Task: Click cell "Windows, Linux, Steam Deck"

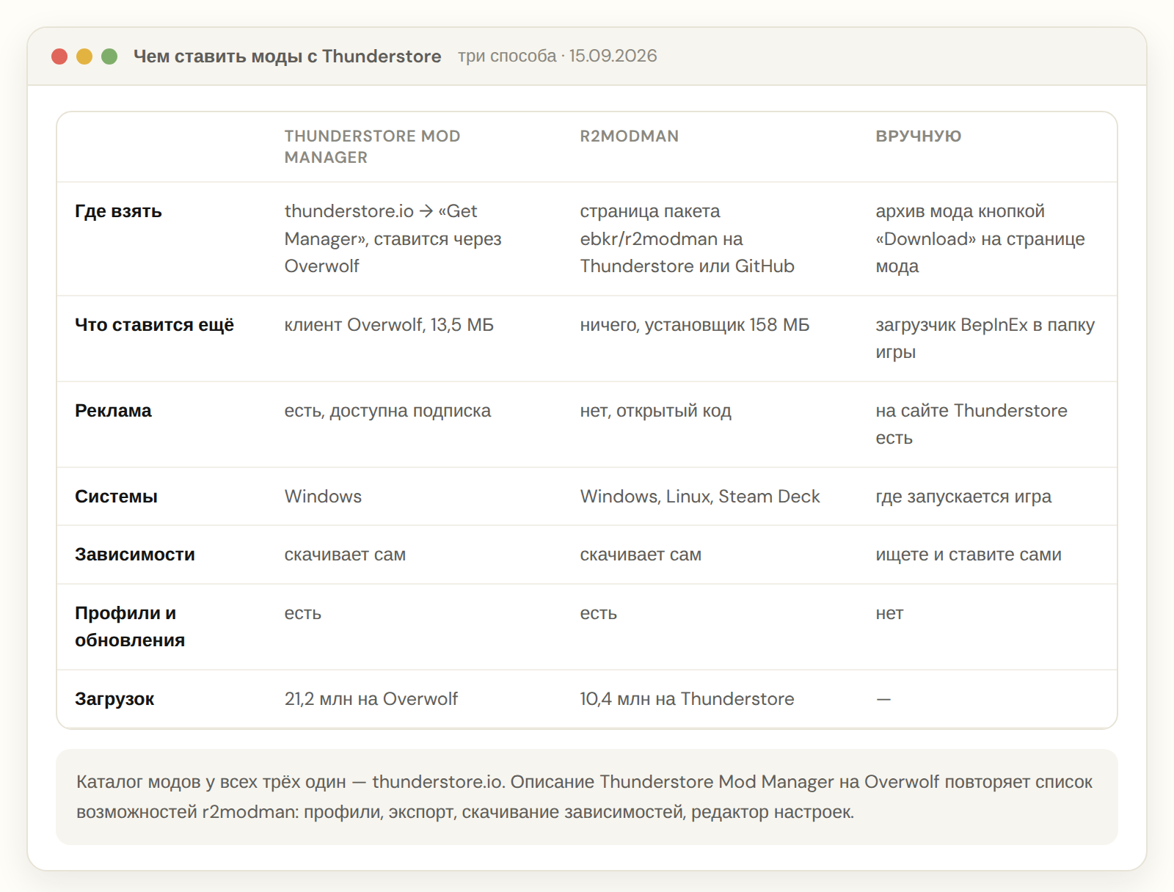Action: (x=700, y=497)
